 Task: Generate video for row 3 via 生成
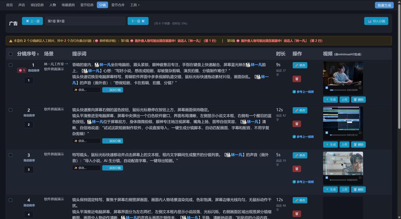pyautogui.click(x=331, y=190)
